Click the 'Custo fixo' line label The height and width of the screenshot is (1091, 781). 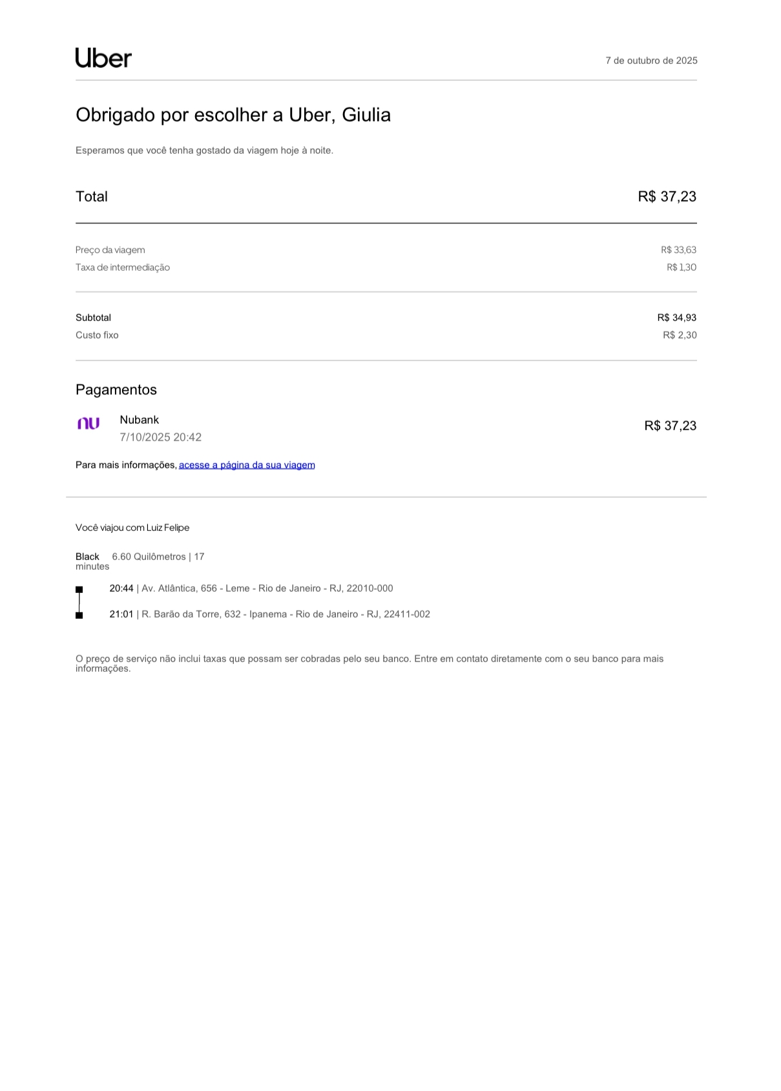97,335
